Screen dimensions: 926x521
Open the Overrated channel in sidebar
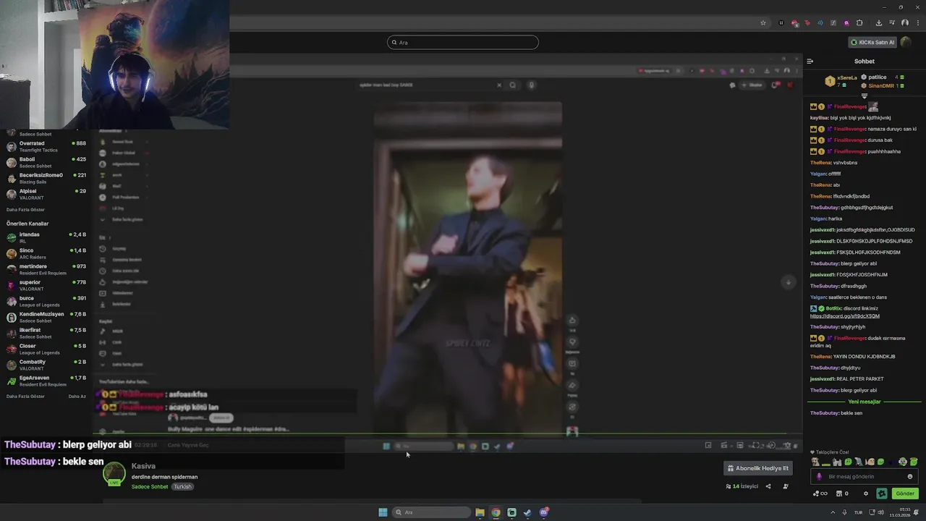(x=46, y=146)
